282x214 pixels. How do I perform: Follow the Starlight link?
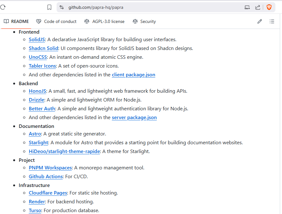pyautogui.click(x=38, y=143)
